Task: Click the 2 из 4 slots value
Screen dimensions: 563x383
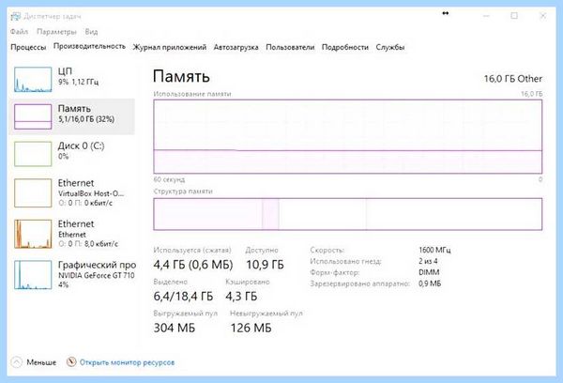Action: (x=428, y=261)
